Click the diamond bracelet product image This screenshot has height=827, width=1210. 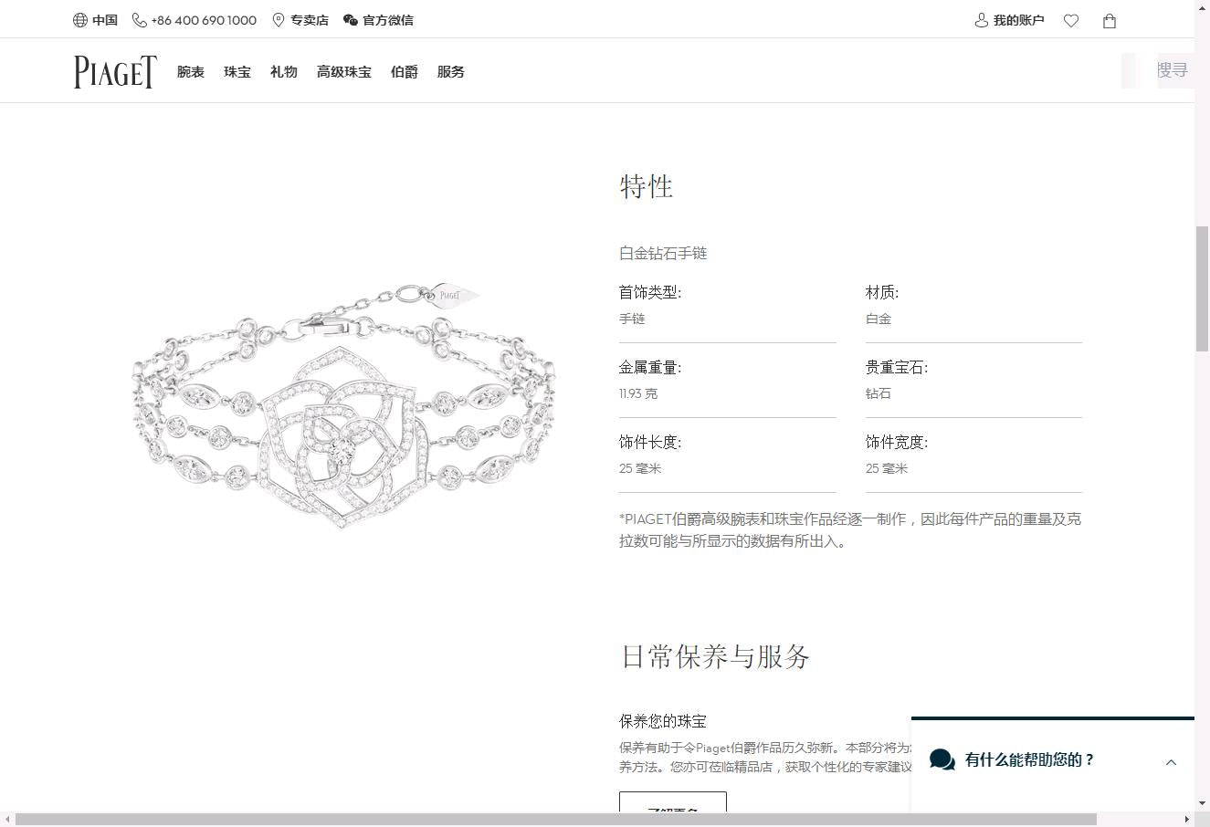pos(343,406)
